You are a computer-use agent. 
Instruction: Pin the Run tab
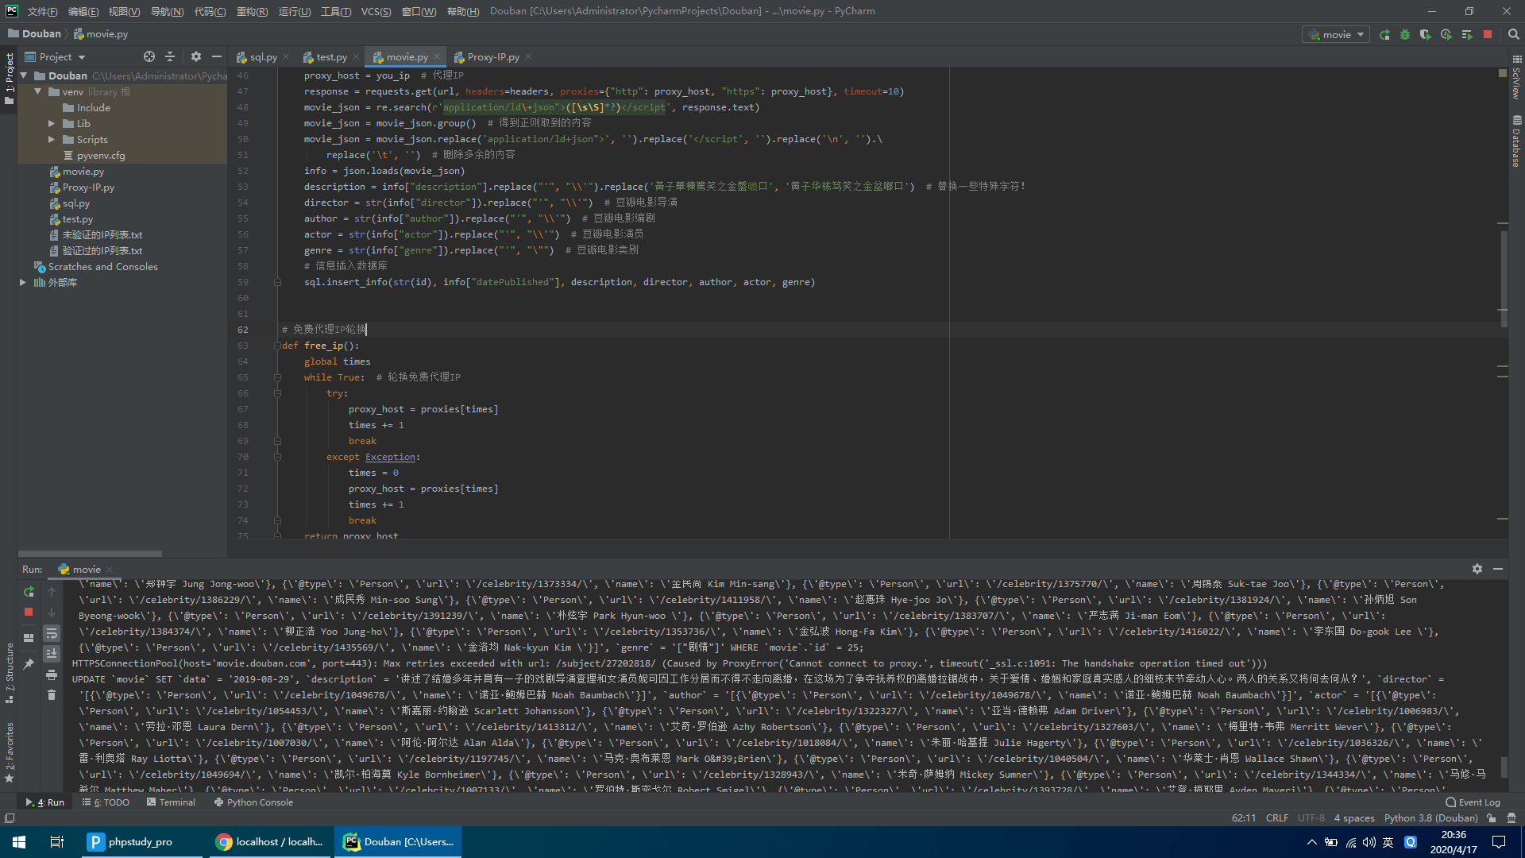pos(29,663)
